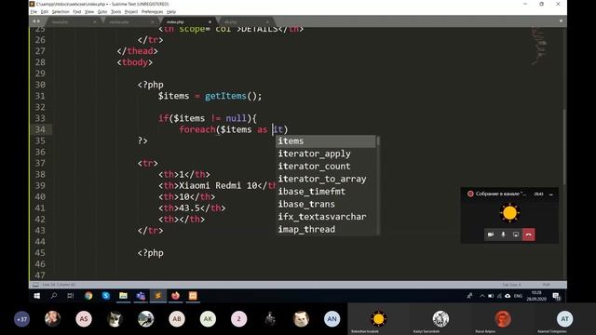596x335 pixels.
Task: Open the Preferences menu
Action: point(152,12)
